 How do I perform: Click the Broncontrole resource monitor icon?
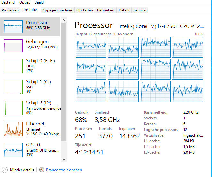pos(42,170)
